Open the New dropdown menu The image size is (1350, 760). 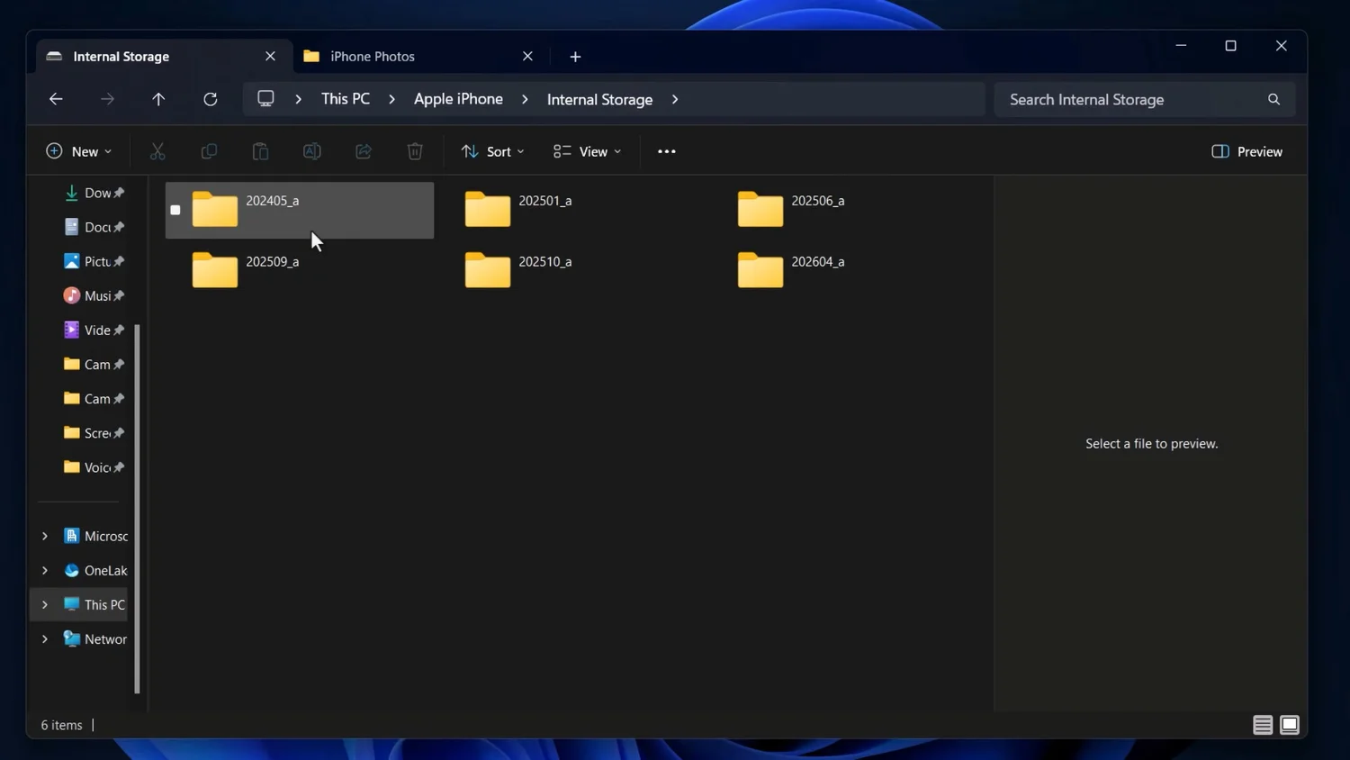click(x=79, y=151)
